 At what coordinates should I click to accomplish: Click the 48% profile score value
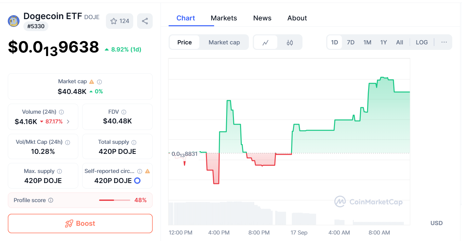coord(140,200)
